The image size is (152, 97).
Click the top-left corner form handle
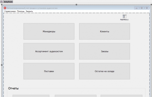(2, 4)
